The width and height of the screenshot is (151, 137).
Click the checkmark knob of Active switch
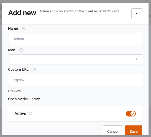tap(133, 114)
